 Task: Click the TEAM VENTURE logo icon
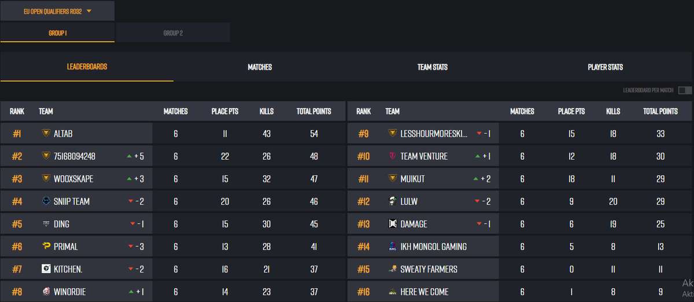click(393, 156)
